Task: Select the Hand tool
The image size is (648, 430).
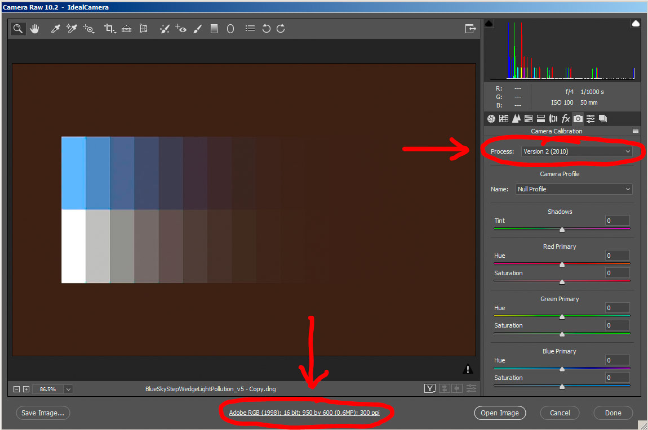Action: click(x=35, y=29)
